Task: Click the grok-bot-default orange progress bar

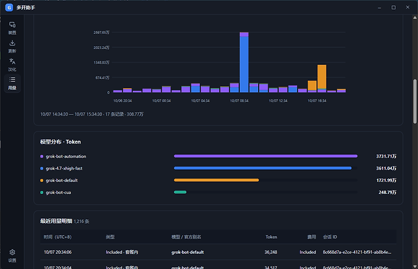Action: coord(216,180)
